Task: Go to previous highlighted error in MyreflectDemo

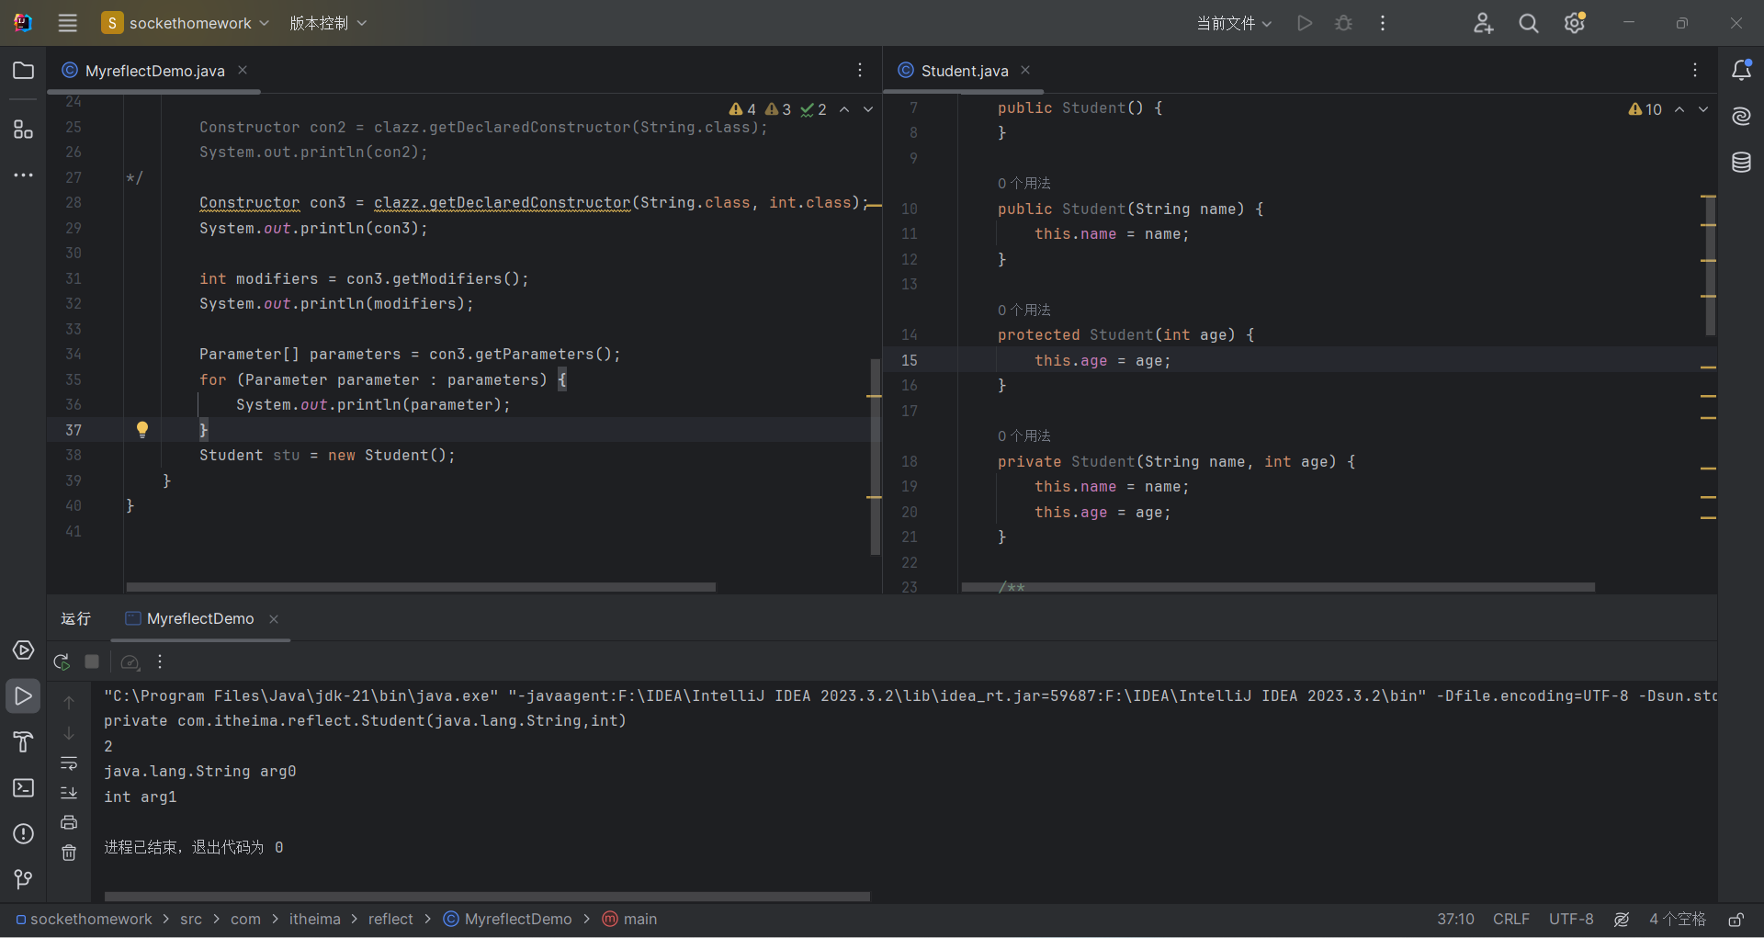Action: pyautogui.click(x=844, y=109)
